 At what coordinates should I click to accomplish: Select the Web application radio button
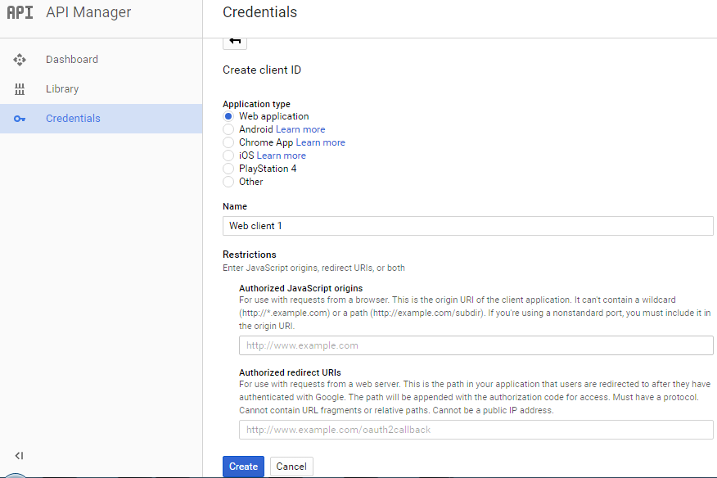tap(228, 116)
